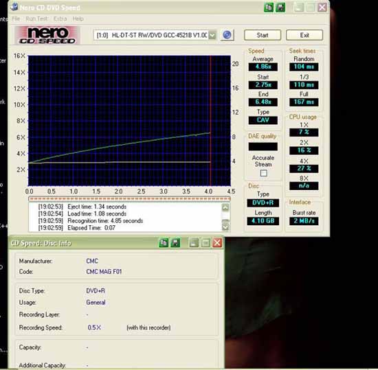
Task: Click the speed Type value CAV
Action: point(263,120)
